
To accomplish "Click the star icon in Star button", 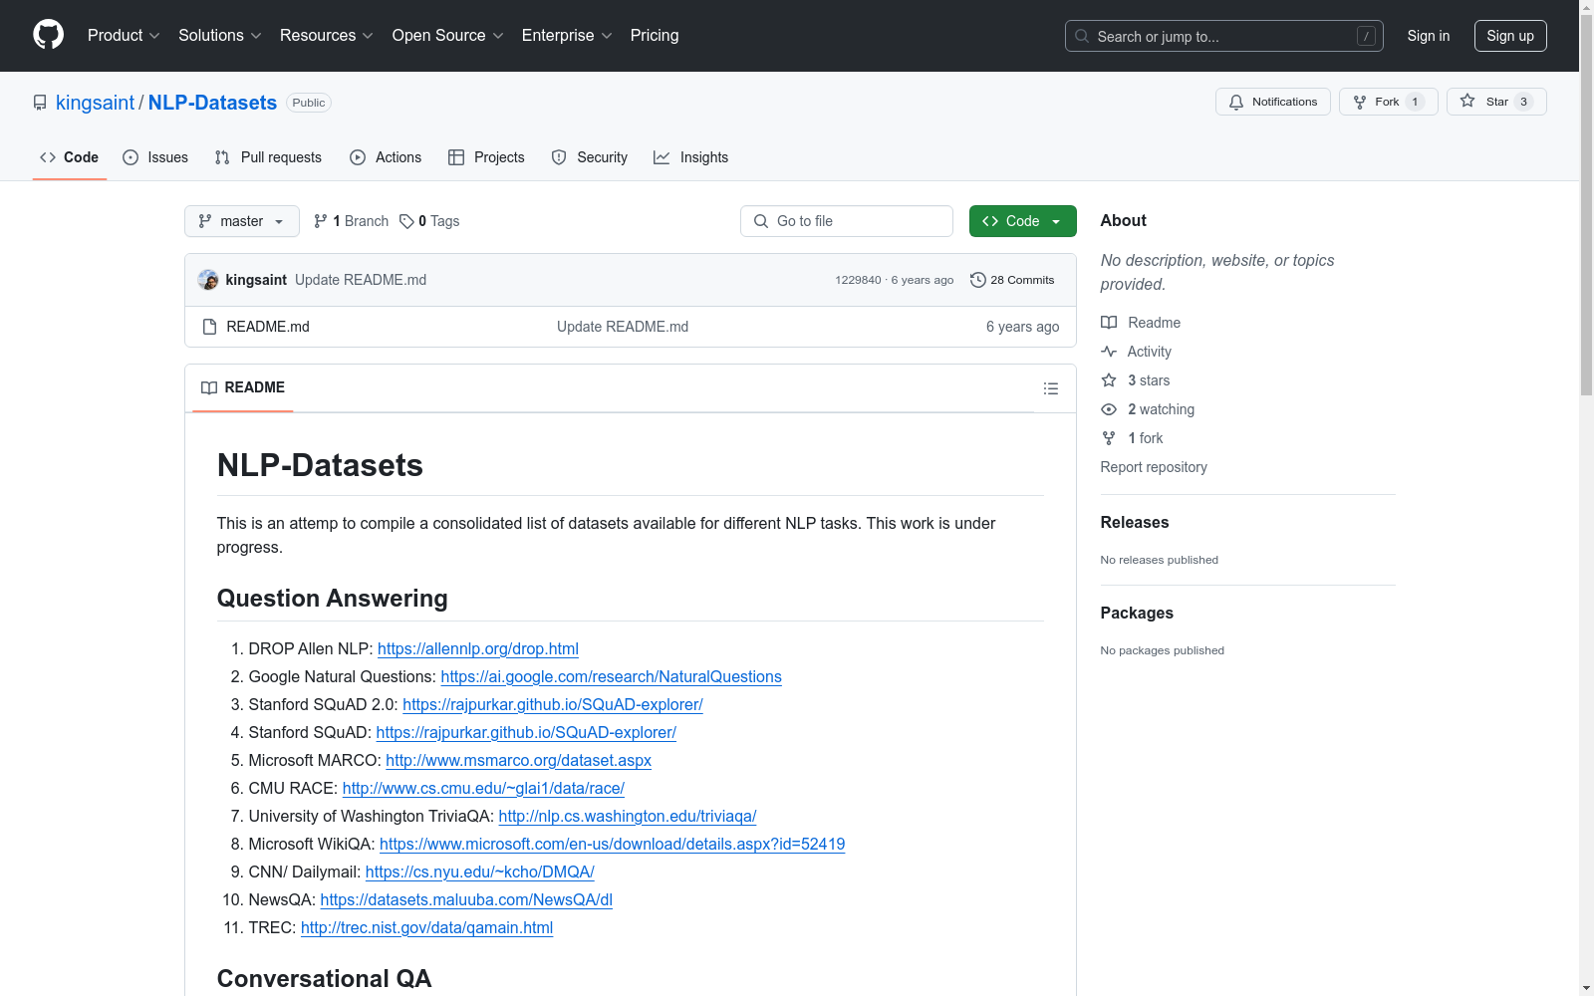I will pyautogui.click(x=1467, y=101).
